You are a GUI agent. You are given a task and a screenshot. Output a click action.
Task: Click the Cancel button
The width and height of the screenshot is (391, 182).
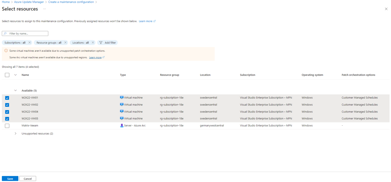[27, 178]
